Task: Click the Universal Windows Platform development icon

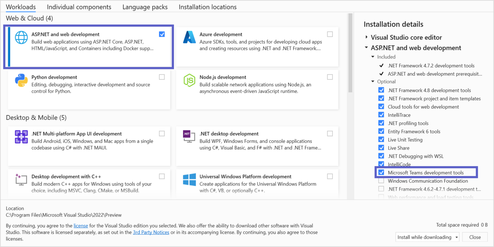Action: pyautogui.click(x=189, y=179)
